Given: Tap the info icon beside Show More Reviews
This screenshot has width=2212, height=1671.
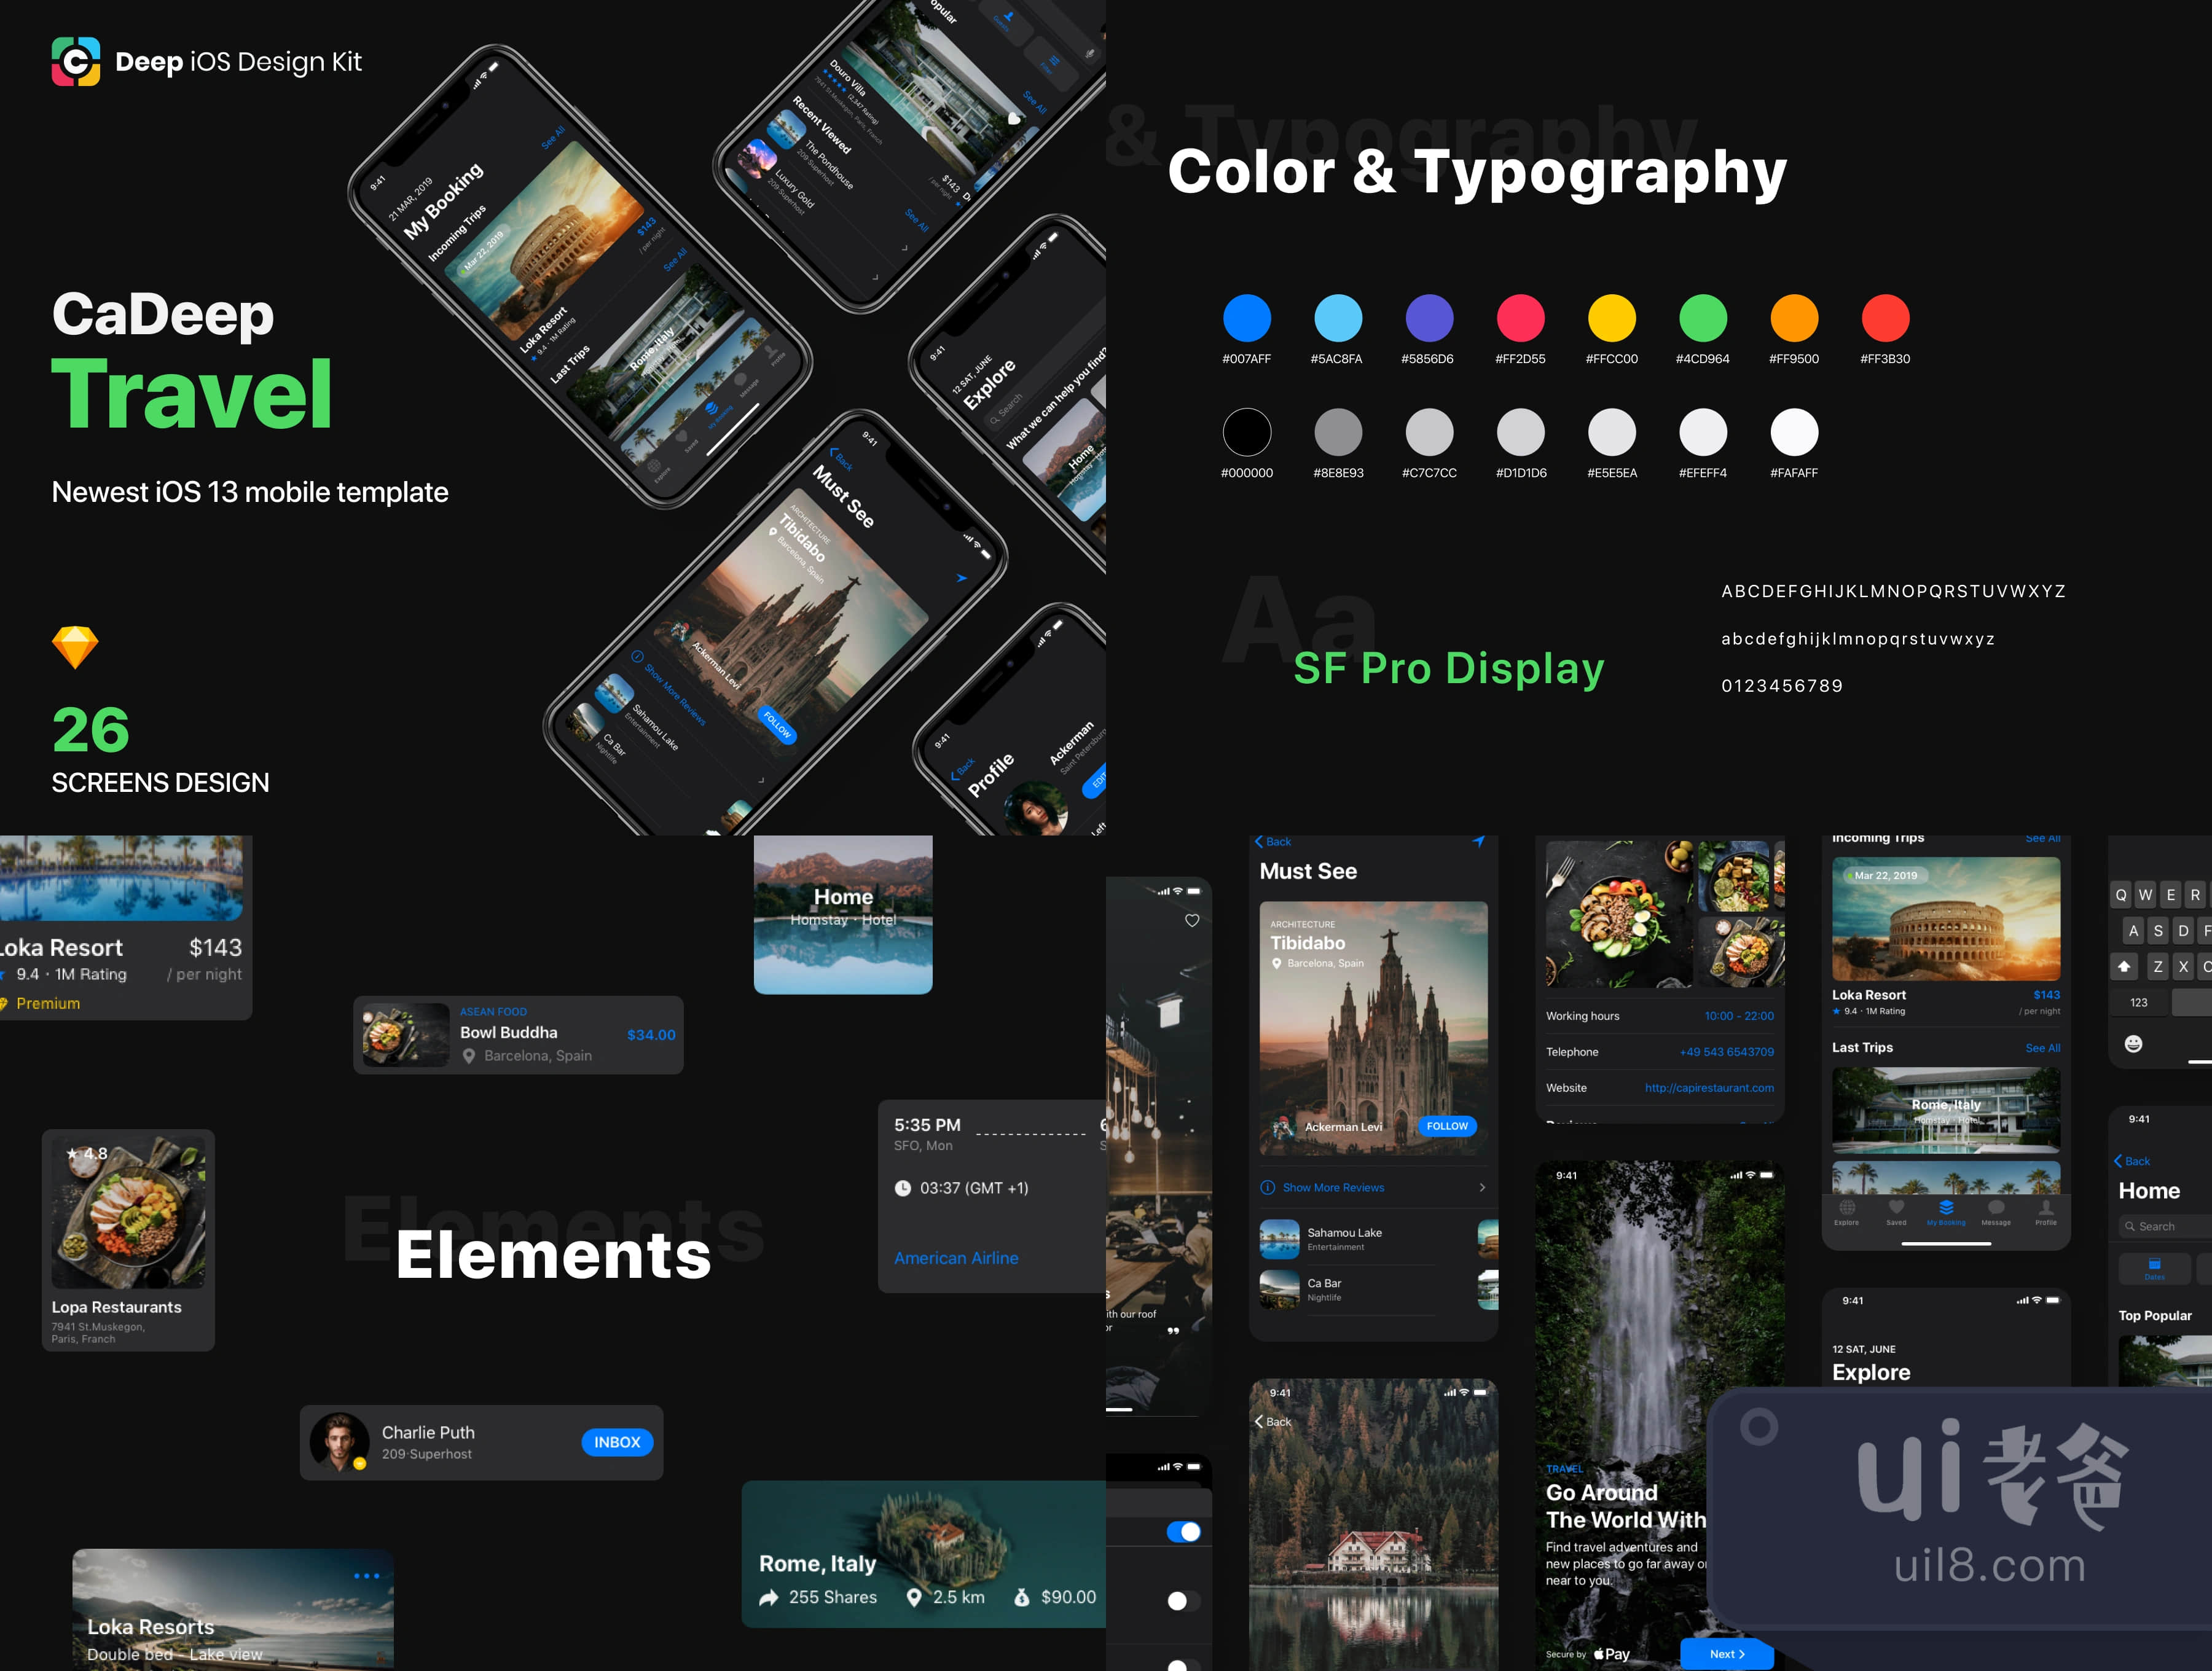Looking at the screenshot, I should pyautogui.click(x=1267, y=1187).
